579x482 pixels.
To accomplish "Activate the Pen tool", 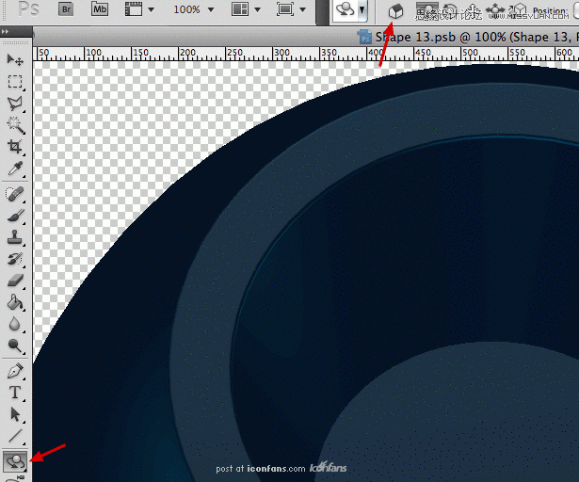I will click(15, 371).
